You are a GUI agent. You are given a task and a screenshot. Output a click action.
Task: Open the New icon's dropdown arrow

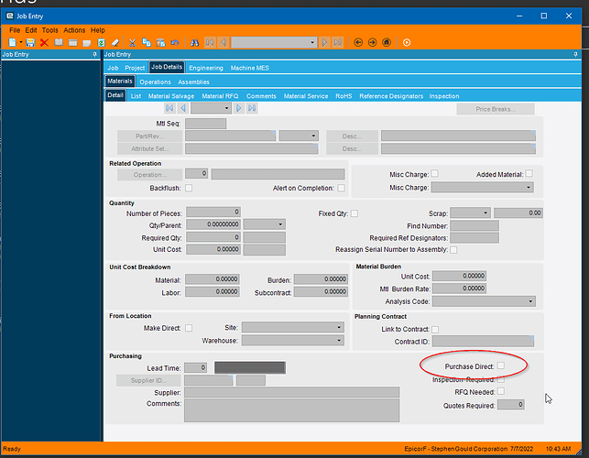[x=21, y=42]
